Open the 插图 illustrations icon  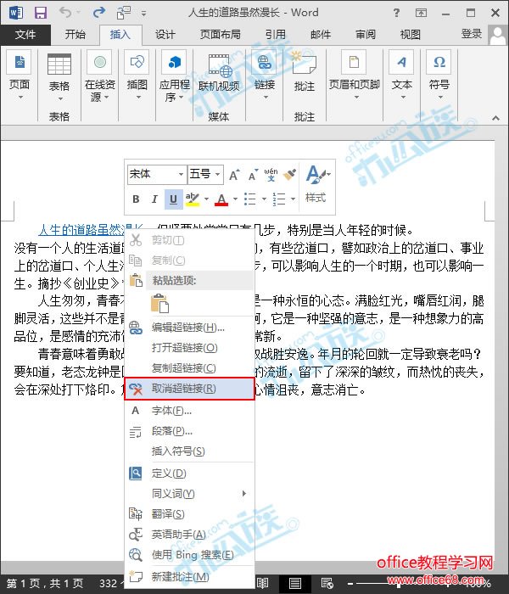pos(137,76)
